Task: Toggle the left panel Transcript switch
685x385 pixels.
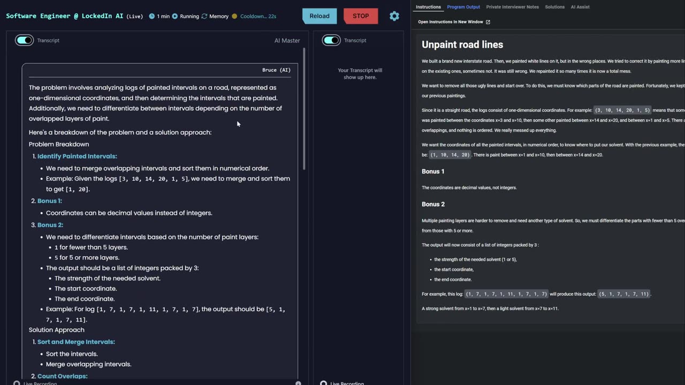Action: tap(24, 40)
